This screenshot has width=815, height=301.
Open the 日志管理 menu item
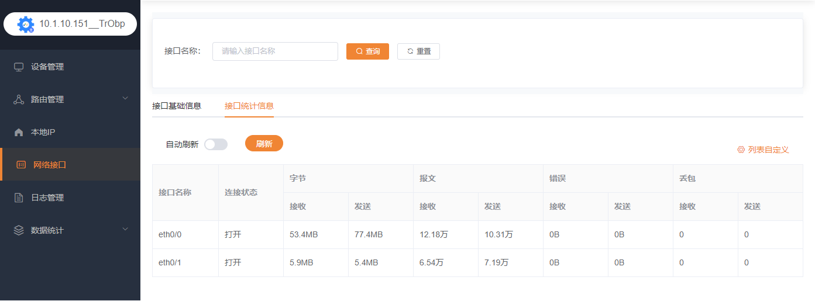47,198
